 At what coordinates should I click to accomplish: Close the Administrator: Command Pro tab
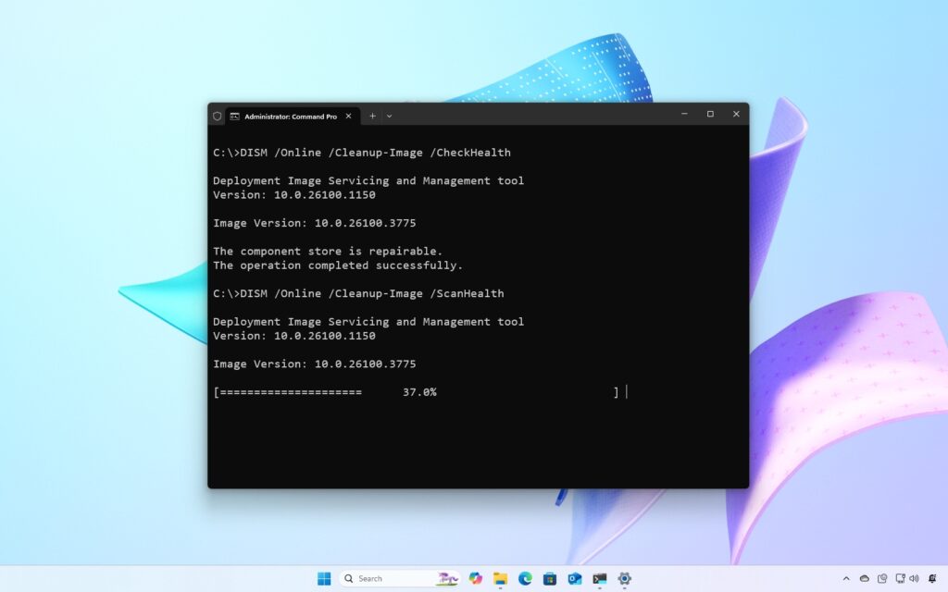[348, 115]
